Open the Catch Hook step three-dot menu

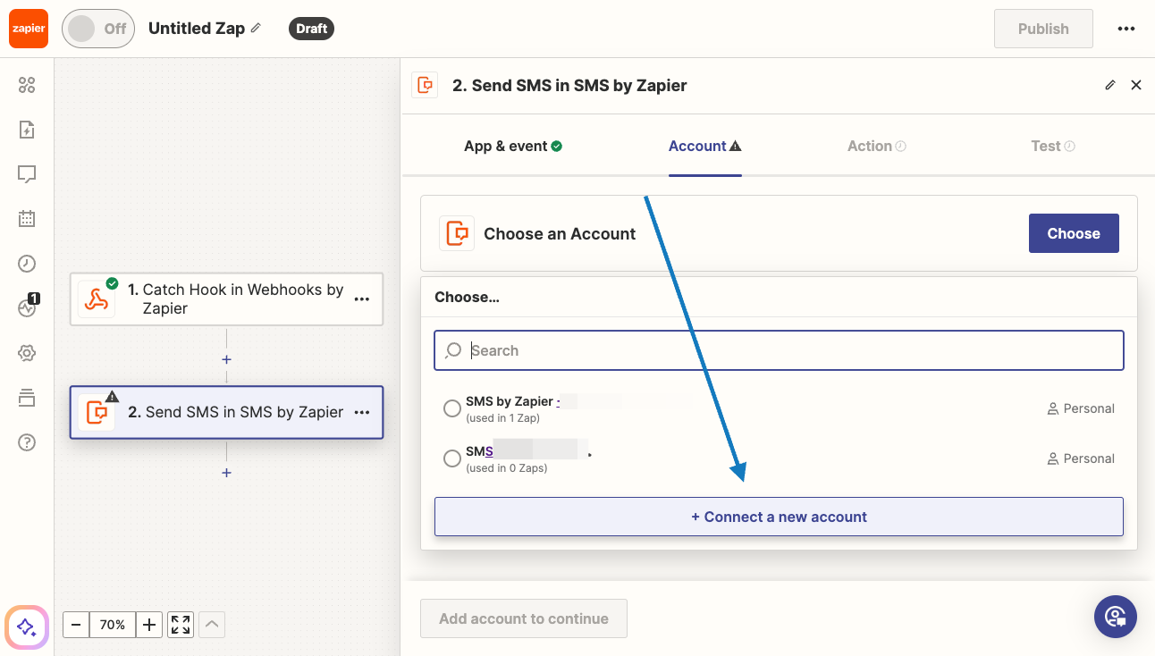[362, 299]
